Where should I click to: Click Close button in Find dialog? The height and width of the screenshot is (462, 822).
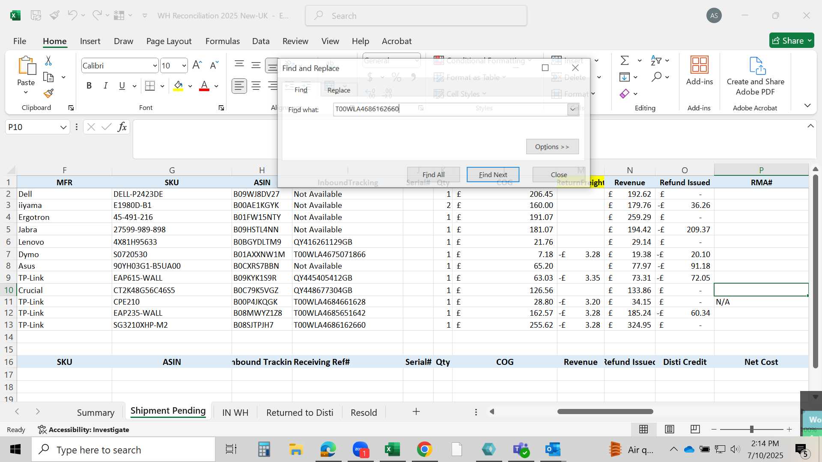pyautogui.click(x=559, y=175)
